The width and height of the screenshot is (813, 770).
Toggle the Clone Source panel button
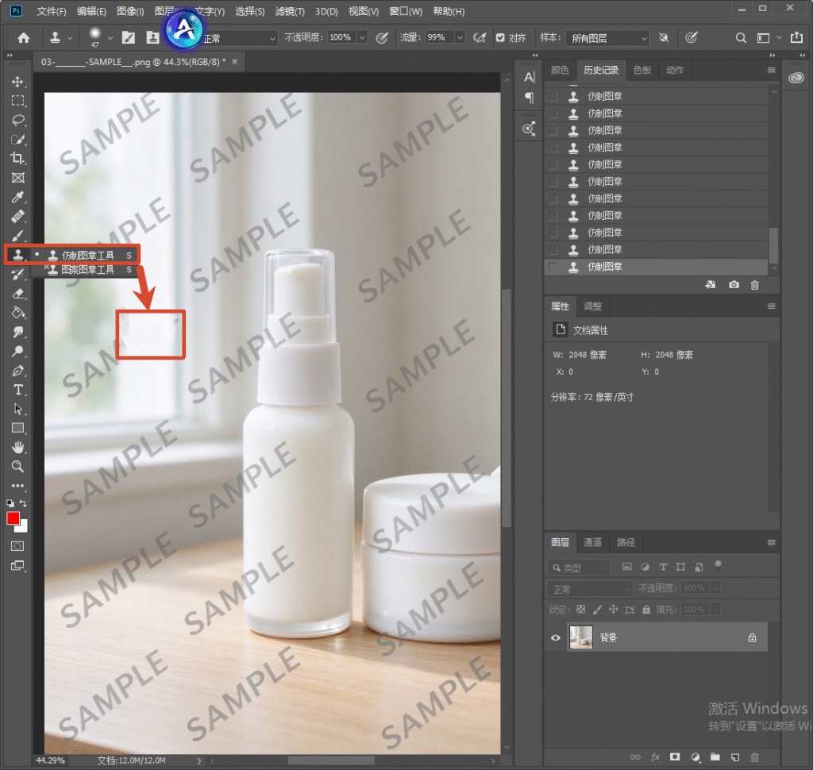click(152, 37)
